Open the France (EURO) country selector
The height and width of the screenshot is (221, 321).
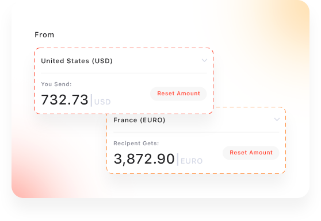coord(196,120)
